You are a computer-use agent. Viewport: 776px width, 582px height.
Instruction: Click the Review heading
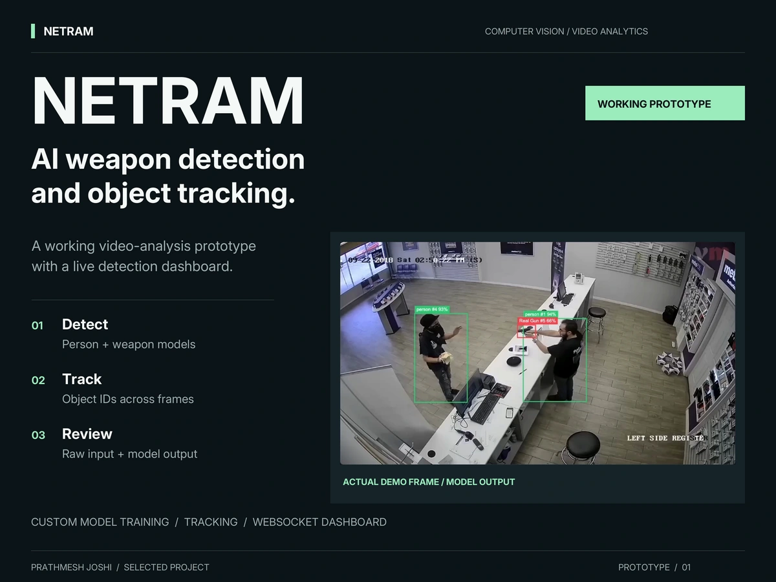(x=87, y=434)
